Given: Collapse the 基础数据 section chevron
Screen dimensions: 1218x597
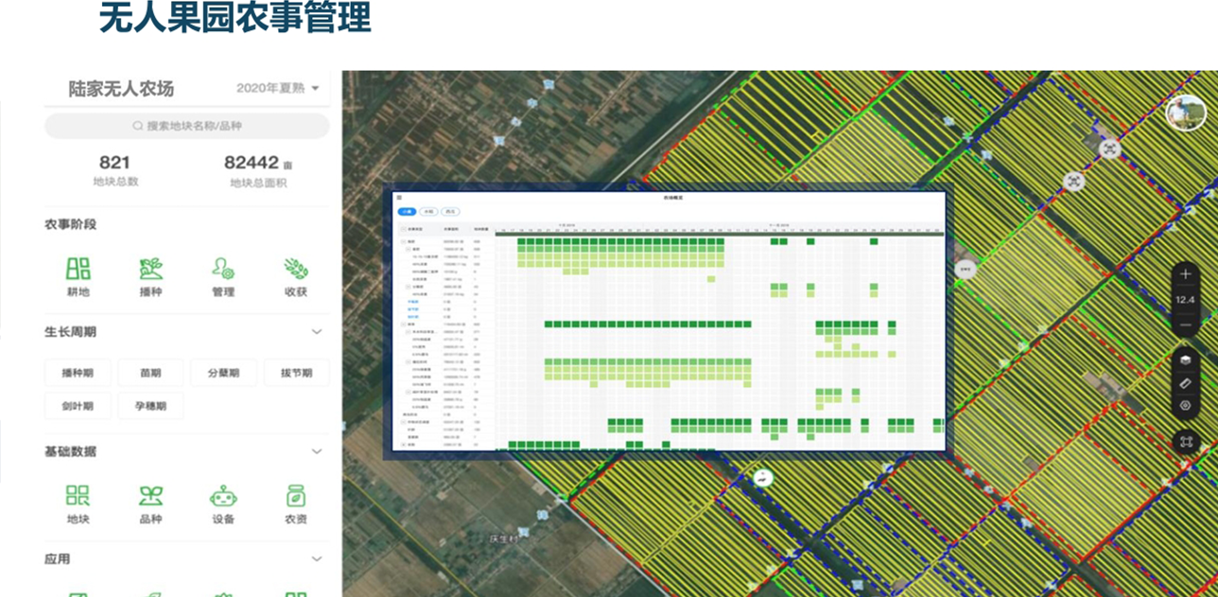Looking at the screenshot, I should tap(317, 451).
